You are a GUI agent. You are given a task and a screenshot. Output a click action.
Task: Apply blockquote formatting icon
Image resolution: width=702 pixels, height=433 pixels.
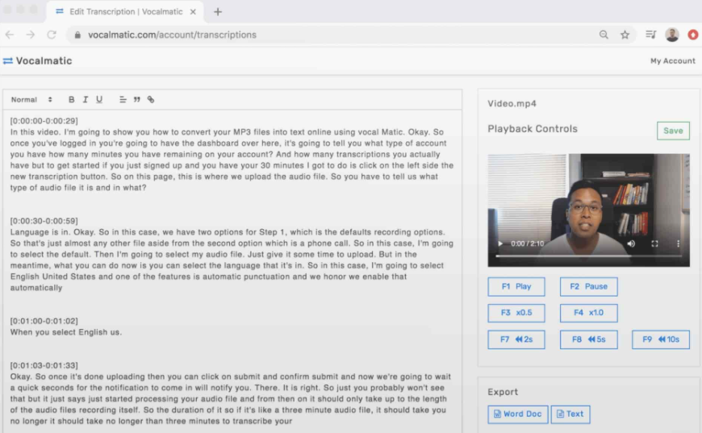[x=136, y=99]
